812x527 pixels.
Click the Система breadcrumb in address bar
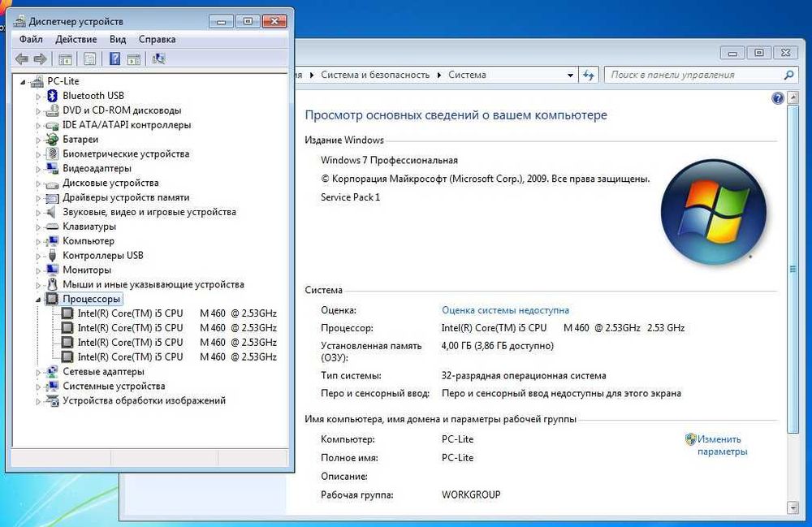click(x=467, y=75)
